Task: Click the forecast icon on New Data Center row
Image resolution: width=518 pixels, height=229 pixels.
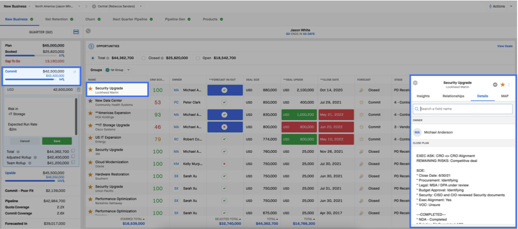Action: click(361, 102)
